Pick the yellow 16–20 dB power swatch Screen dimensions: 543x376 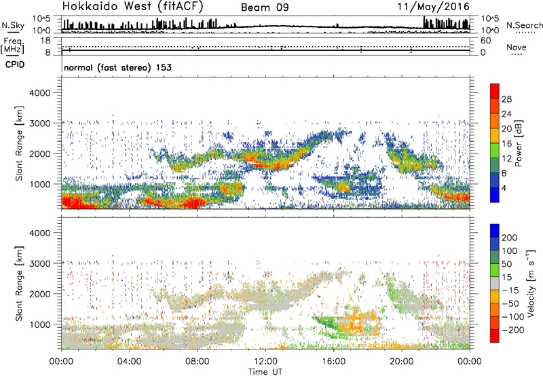click(x=495, y=136)
